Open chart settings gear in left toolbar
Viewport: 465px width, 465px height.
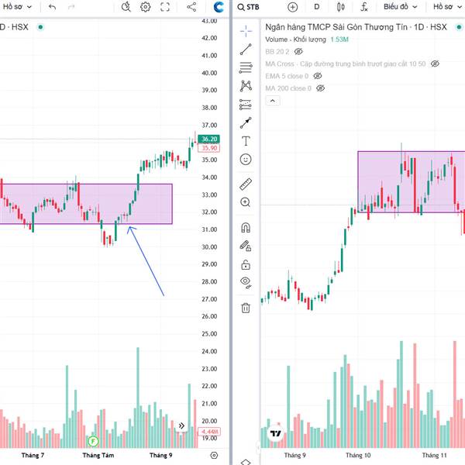pyautogui.click(x=146, y=7)
